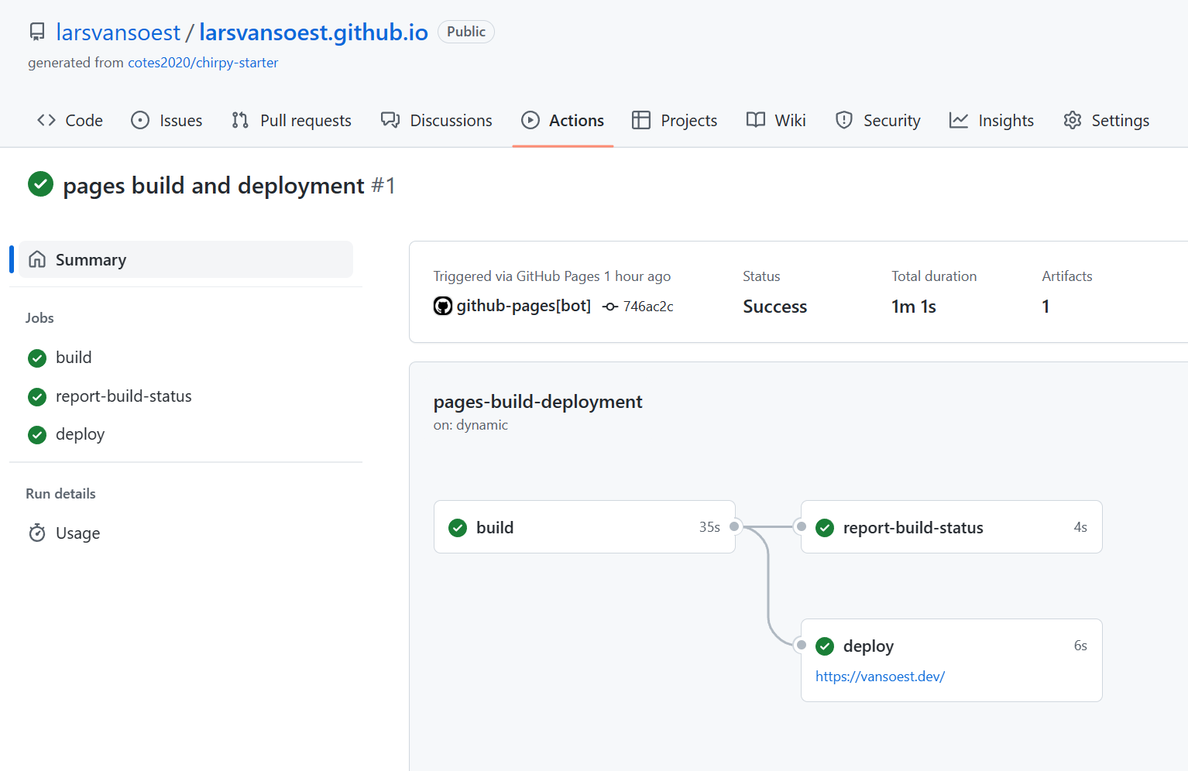
Task: Select the Security shield icon
Action: coord(843,120)
